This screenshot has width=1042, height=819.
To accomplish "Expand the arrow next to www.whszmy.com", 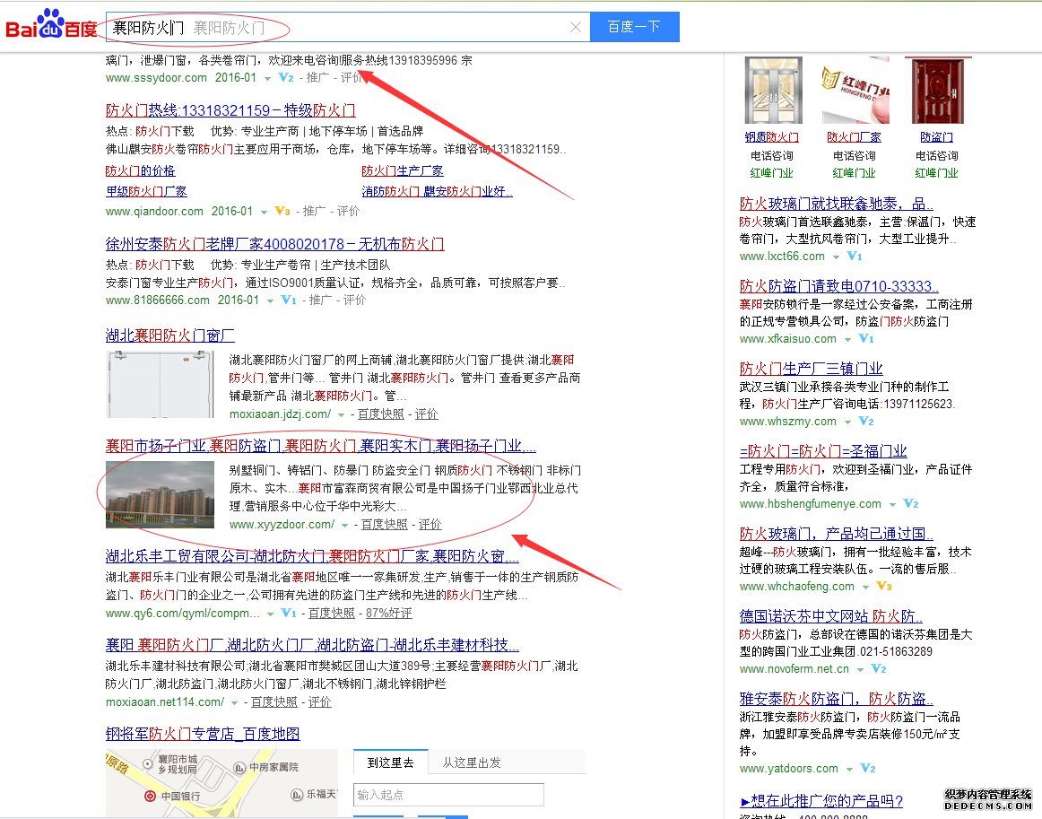I will pyautogui.click(x=848, y=423).
